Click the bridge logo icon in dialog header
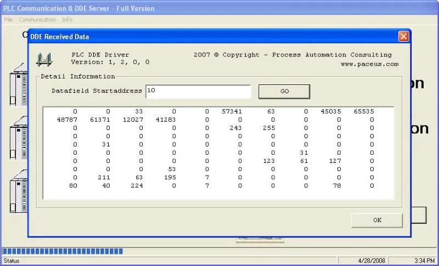Viewport: 439px width, 266px height. [x=44, y=59]
